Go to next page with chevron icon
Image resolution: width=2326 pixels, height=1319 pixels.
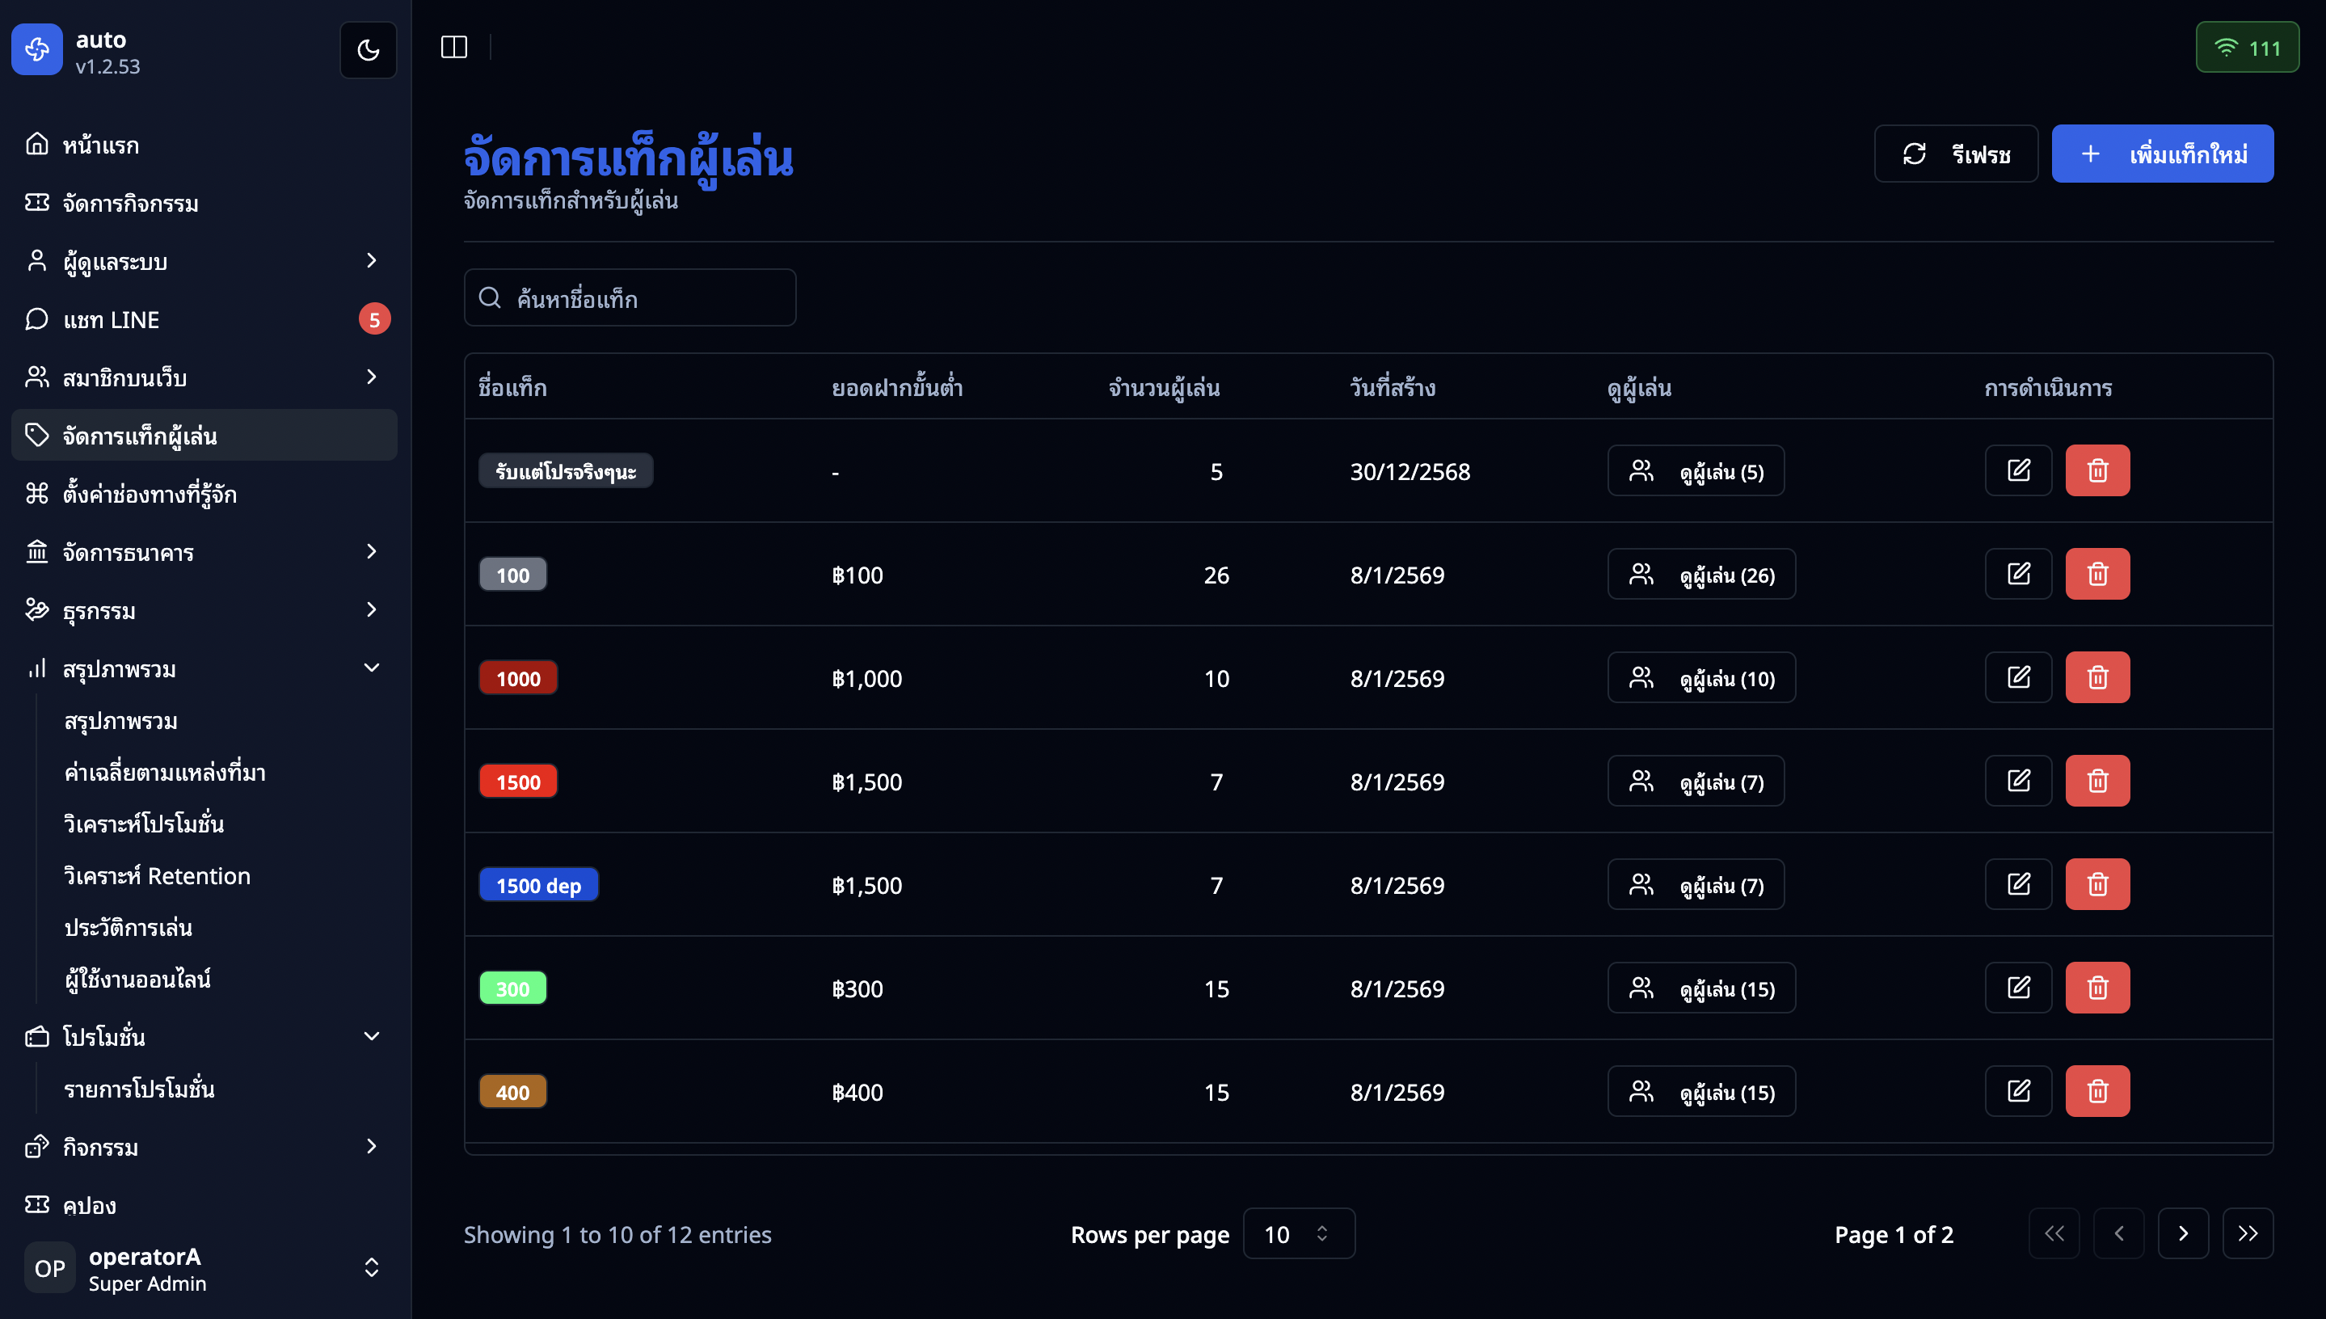(2183, 1233)
